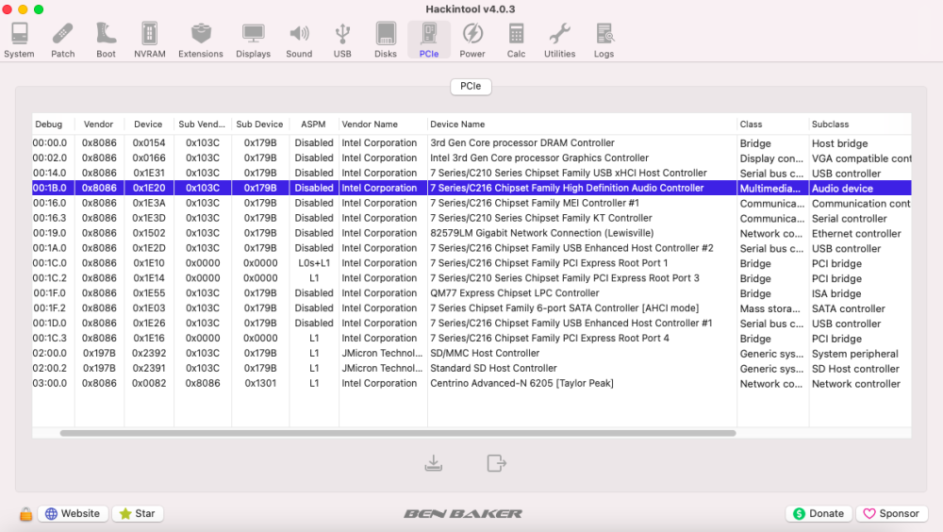Screen dimensions: 943x532
Task: Select the USB Enhanced Host Controller #2 row
Action: 471,248
